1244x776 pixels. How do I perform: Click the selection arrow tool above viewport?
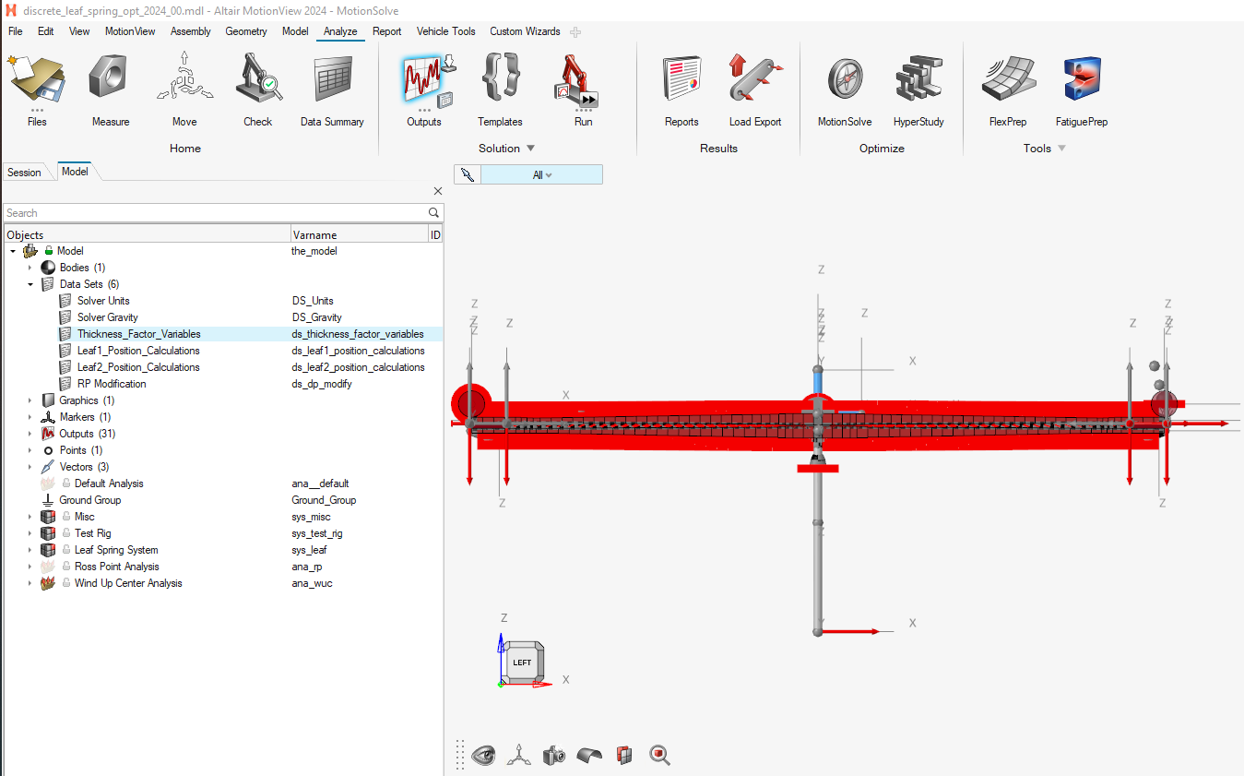[x=468, y=174]
